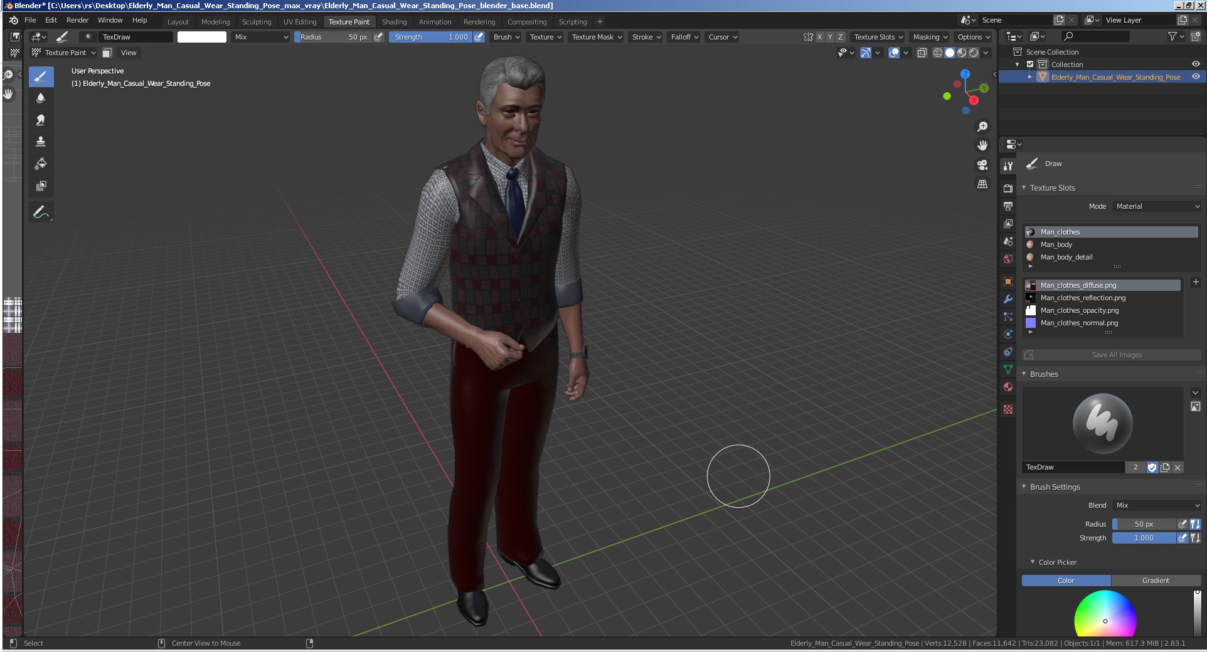Open the Stroke dropdown
The image size is (1207, 652).
(x=646, y=37)
